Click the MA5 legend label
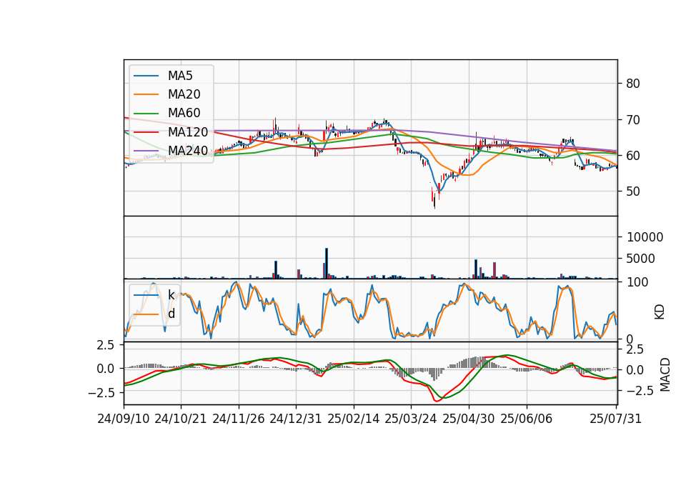 point(180,76)
